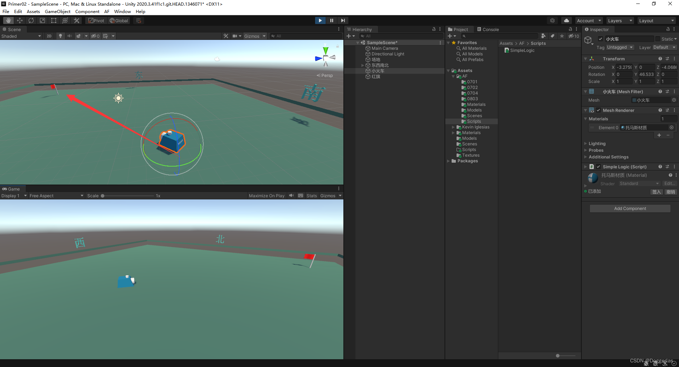Screen dimensions: 679x367
Task: Toggle 2D scene view mode
Action: (49, 36)
